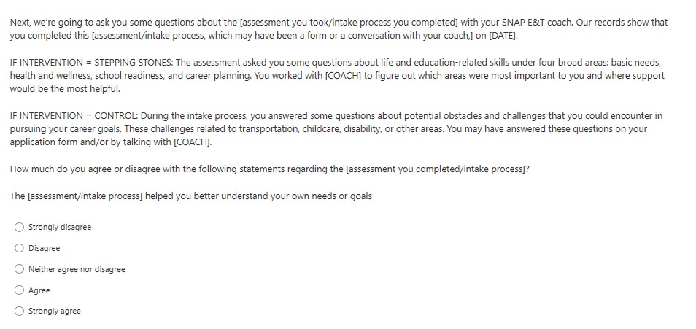Click the 'How much do you agree' question
This screenshot has height=329, width=696.
(x=270, y=169)
